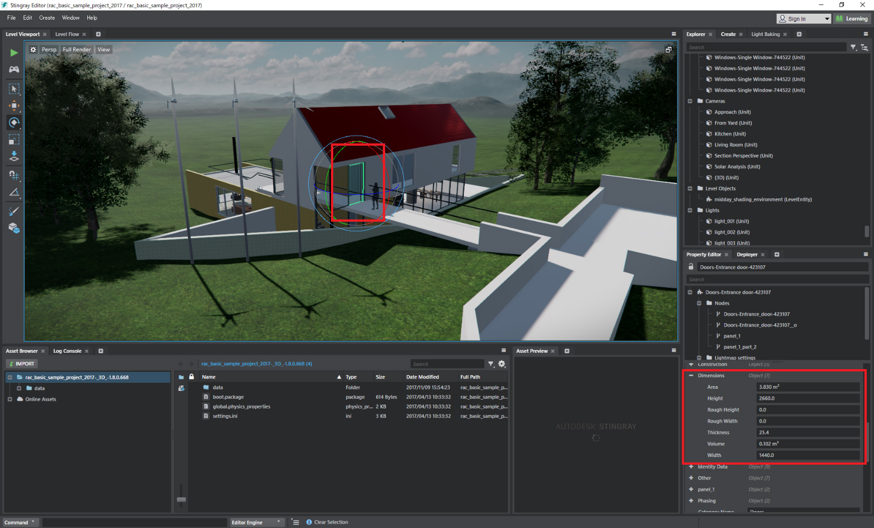Select Living Room (Unit) in Explorer
Screen dimensions: 874x528
[735, 145]
